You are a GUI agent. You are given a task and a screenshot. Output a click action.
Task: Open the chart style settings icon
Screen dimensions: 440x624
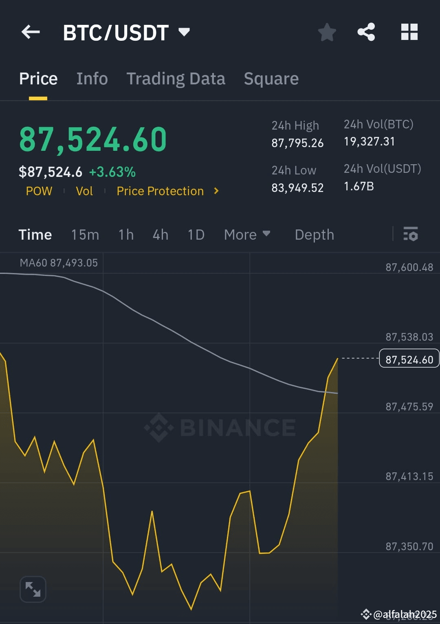click(x=411, y=234)
